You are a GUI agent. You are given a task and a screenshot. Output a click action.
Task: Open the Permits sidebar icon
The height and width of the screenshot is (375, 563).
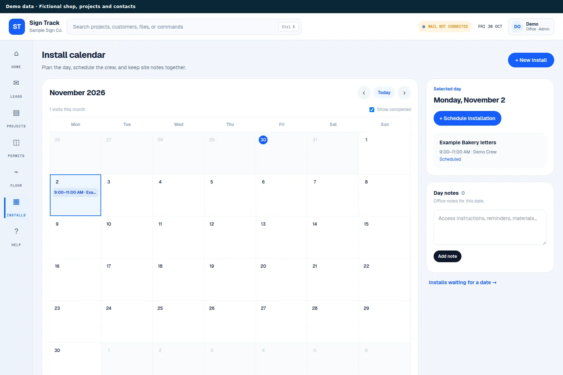(16, 142)
